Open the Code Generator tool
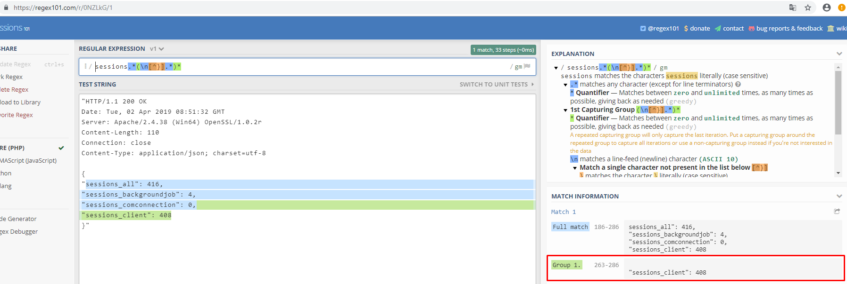This screenshot has height=284, width=847. tap(18, 219)
